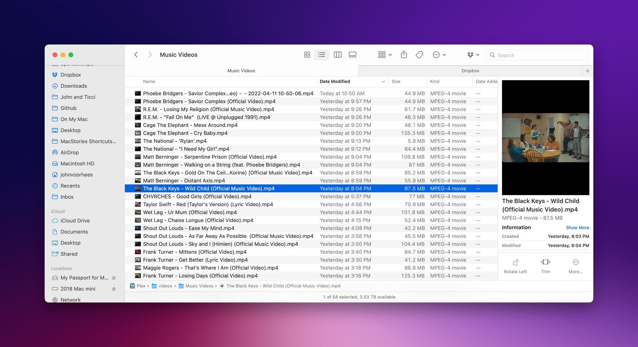The width and height of the screenshot is (638, 347).
Task: Toggle Date Modified sort direction chevron
Action: 383,81
